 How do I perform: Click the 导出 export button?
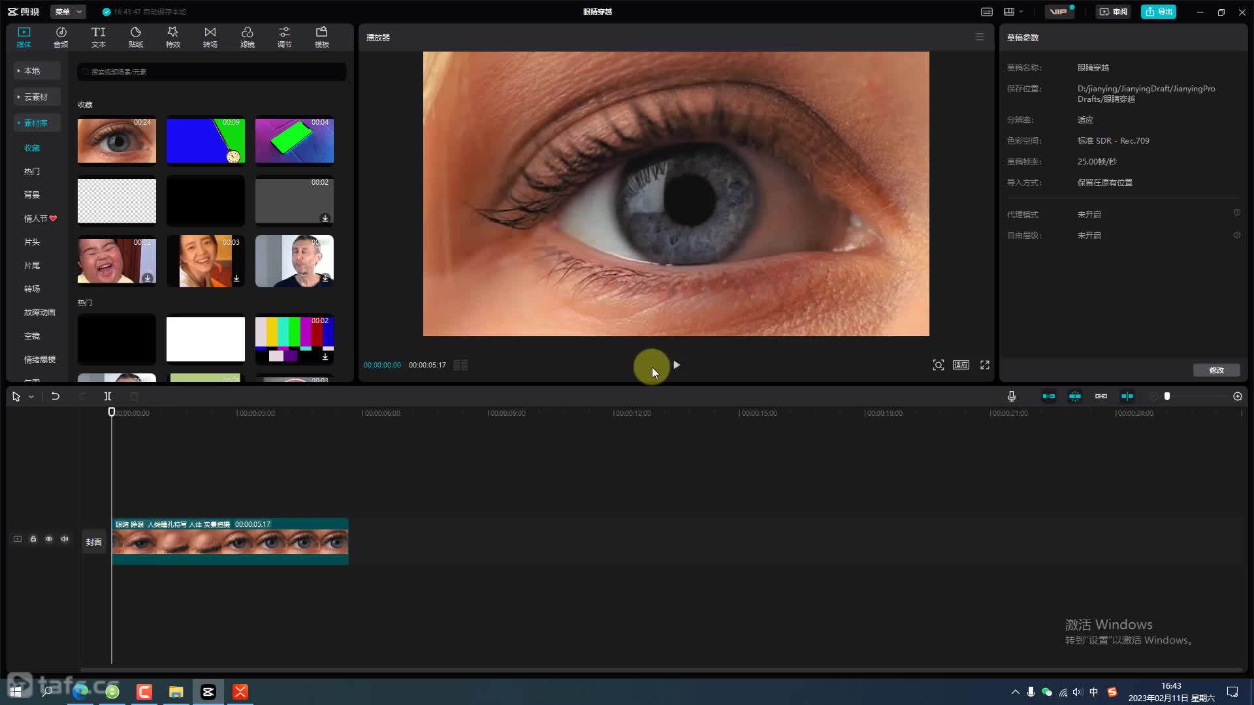(x=1159, y=12)
